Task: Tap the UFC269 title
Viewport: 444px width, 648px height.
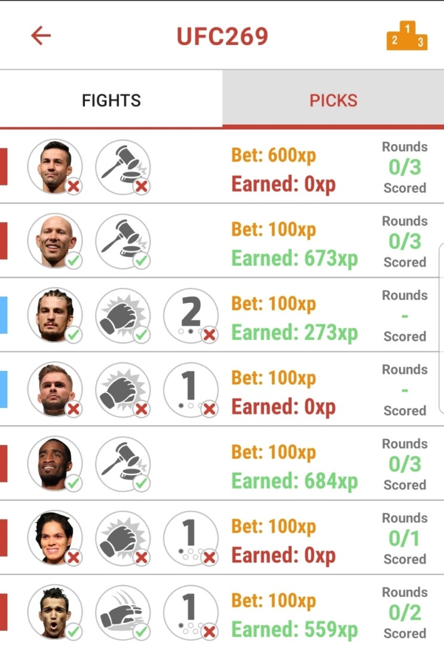Action: tap(222, 36)
